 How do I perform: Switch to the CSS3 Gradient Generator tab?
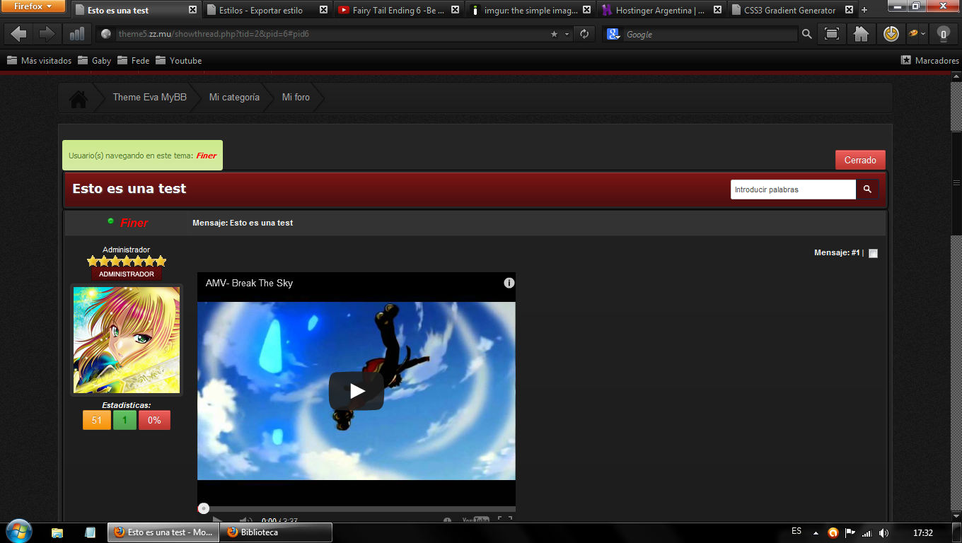(x=792, y=11)
